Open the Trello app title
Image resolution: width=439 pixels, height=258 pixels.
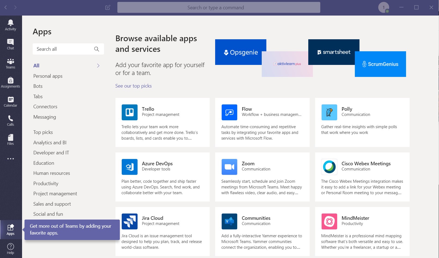pos(148,109)
